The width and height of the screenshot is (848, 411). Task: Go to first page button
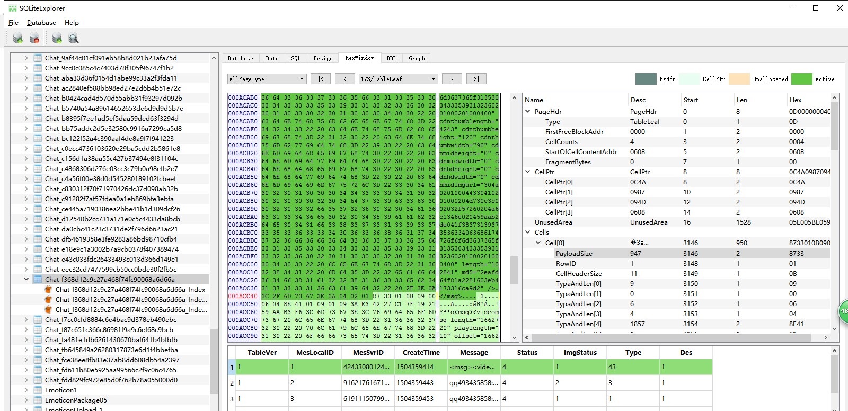tap(321, 79)
